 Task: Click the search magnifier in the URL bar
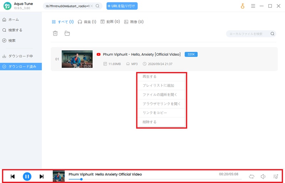[98, 6]
